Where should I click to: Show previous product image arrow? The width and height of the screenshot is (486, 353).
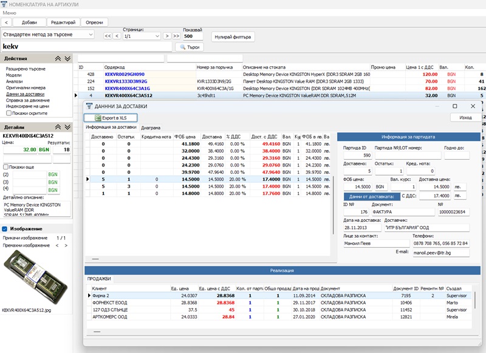click(x=57, y=245)
